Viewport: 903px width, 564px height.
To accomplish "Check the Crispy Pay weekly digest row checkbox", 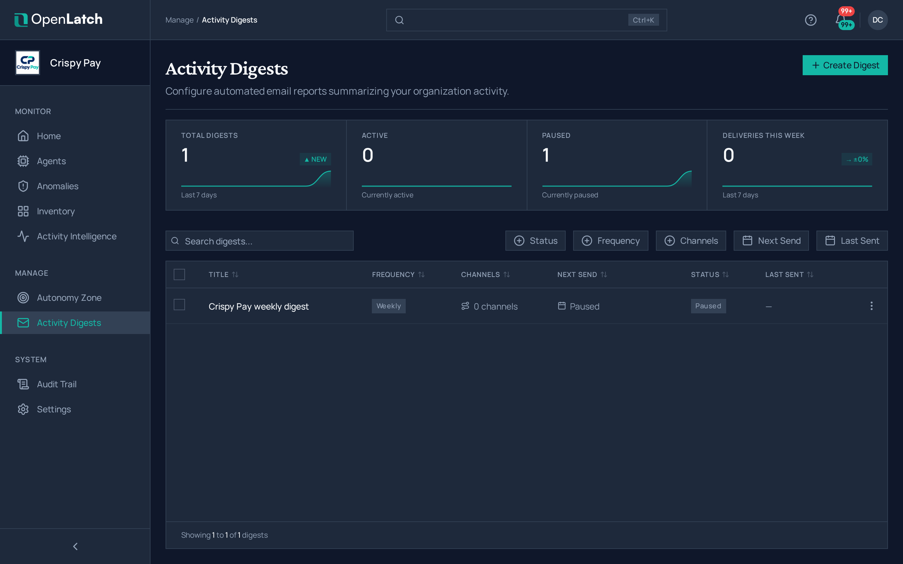I will click(x=179, y=305).
